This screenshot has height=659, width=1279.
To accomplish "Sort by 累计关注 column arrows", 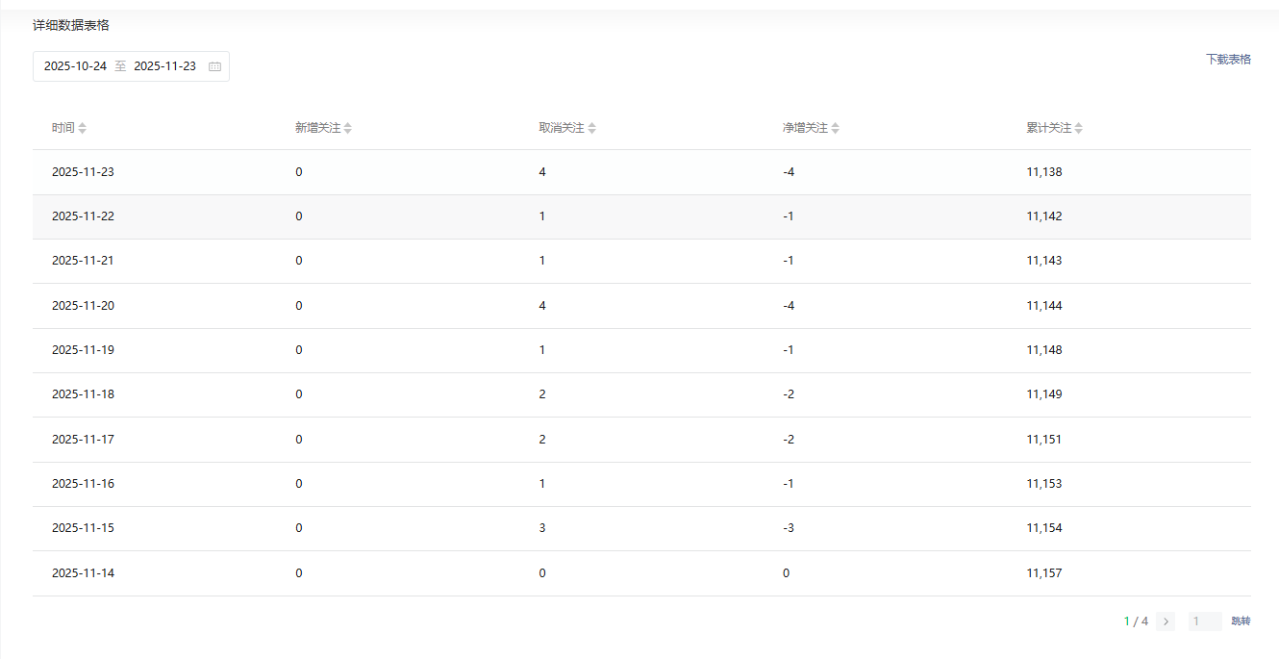I will [x=1079, y=128].
